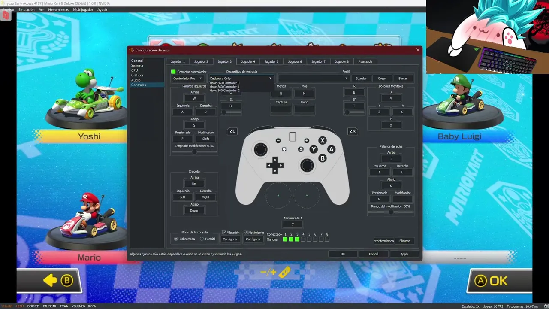Click the left analog stick on controller diagram
The image size is (549, 309).
tap(260, 149)
